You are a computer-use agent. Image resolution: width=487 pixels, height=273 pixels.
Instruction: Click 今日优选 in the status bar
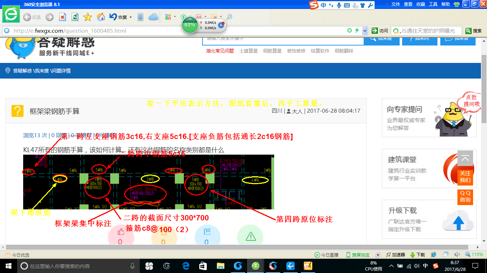17,255
